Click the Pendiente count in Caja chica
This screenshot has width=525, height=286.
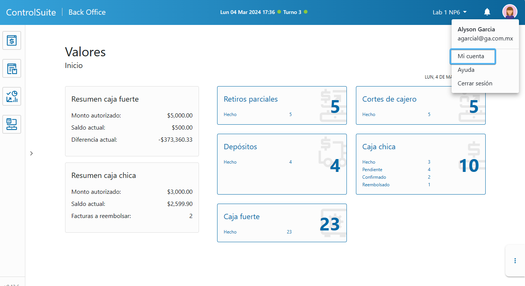coord(429,170)
